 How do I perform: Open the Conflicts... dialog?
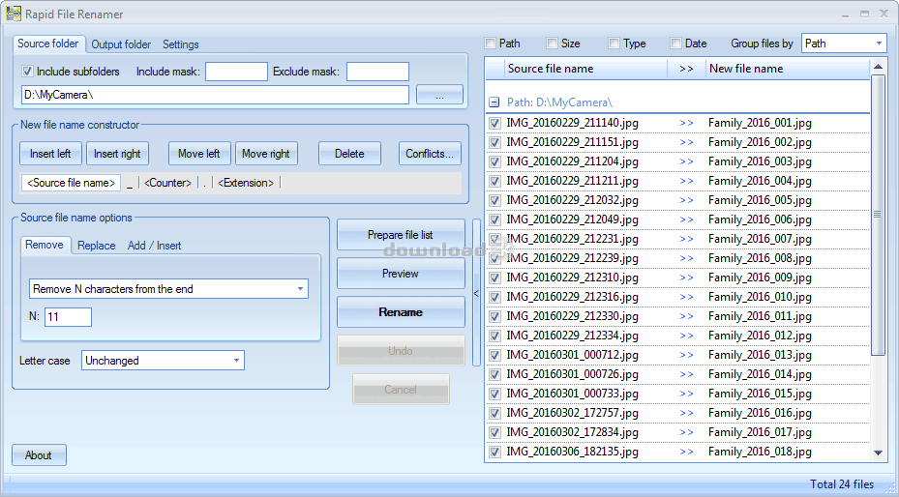[430, 154]
